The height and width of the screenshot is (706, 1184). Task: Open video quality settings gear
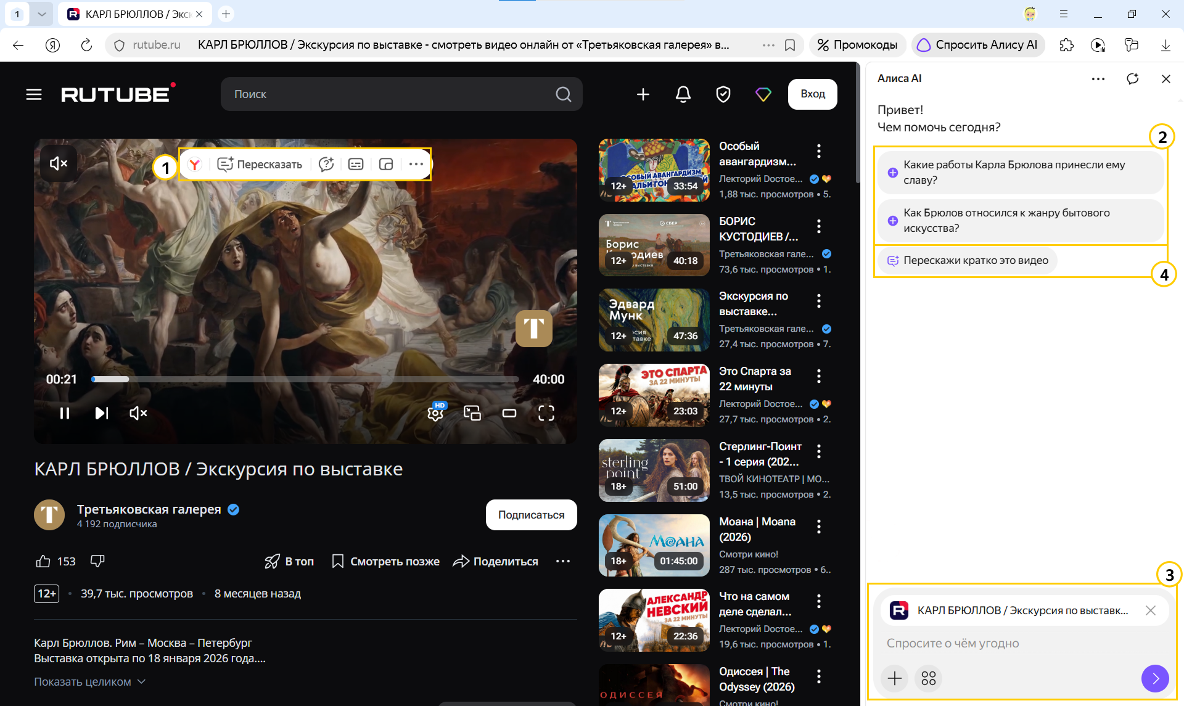[x=436, y=413]
